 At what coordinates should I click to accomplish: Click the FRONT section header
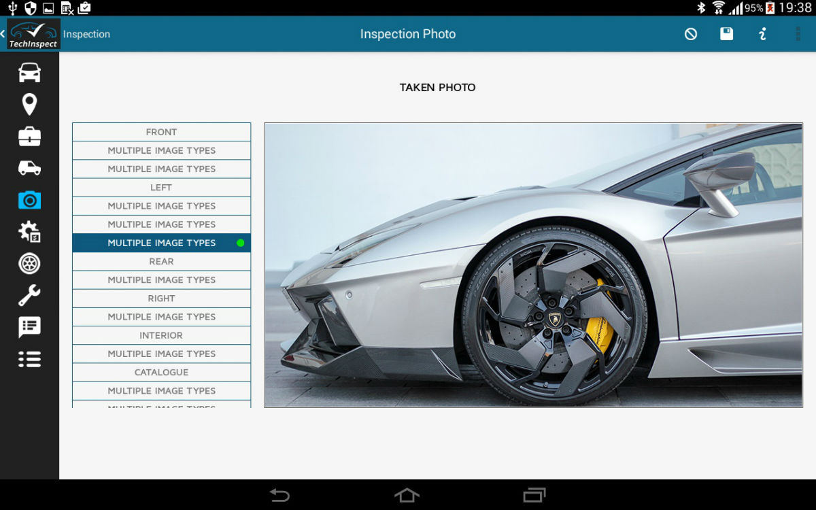click(161, 132)
